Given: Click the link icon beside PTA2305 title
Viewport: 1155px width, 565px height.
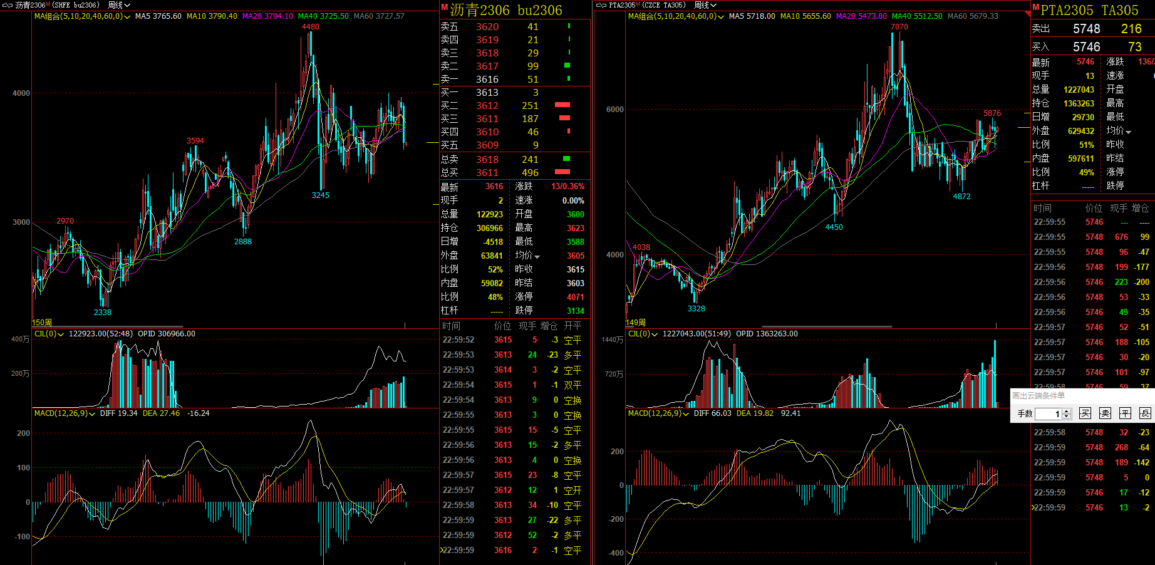Looking at the screenshot, I should tap(601, 5).
